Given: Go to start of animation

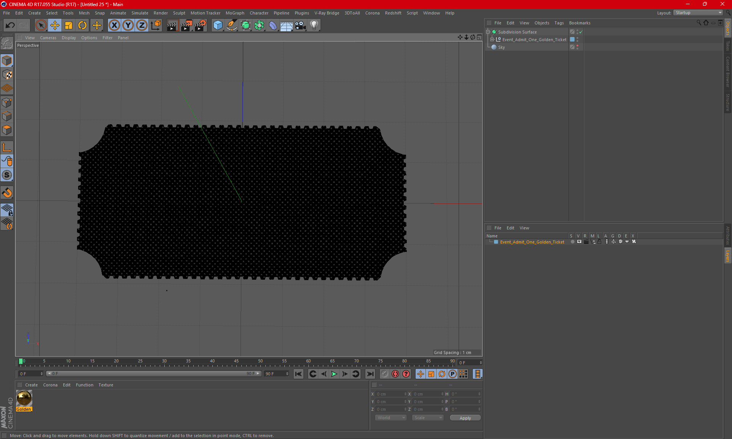Looking at the screenshot, I should click(x=299, y=374).
